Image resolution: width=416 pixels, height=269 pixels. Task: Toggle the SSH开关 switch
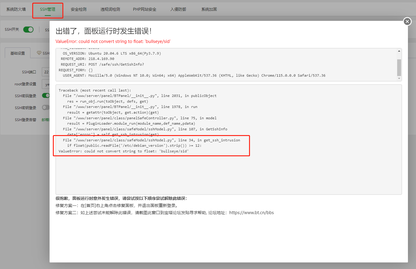28,30
